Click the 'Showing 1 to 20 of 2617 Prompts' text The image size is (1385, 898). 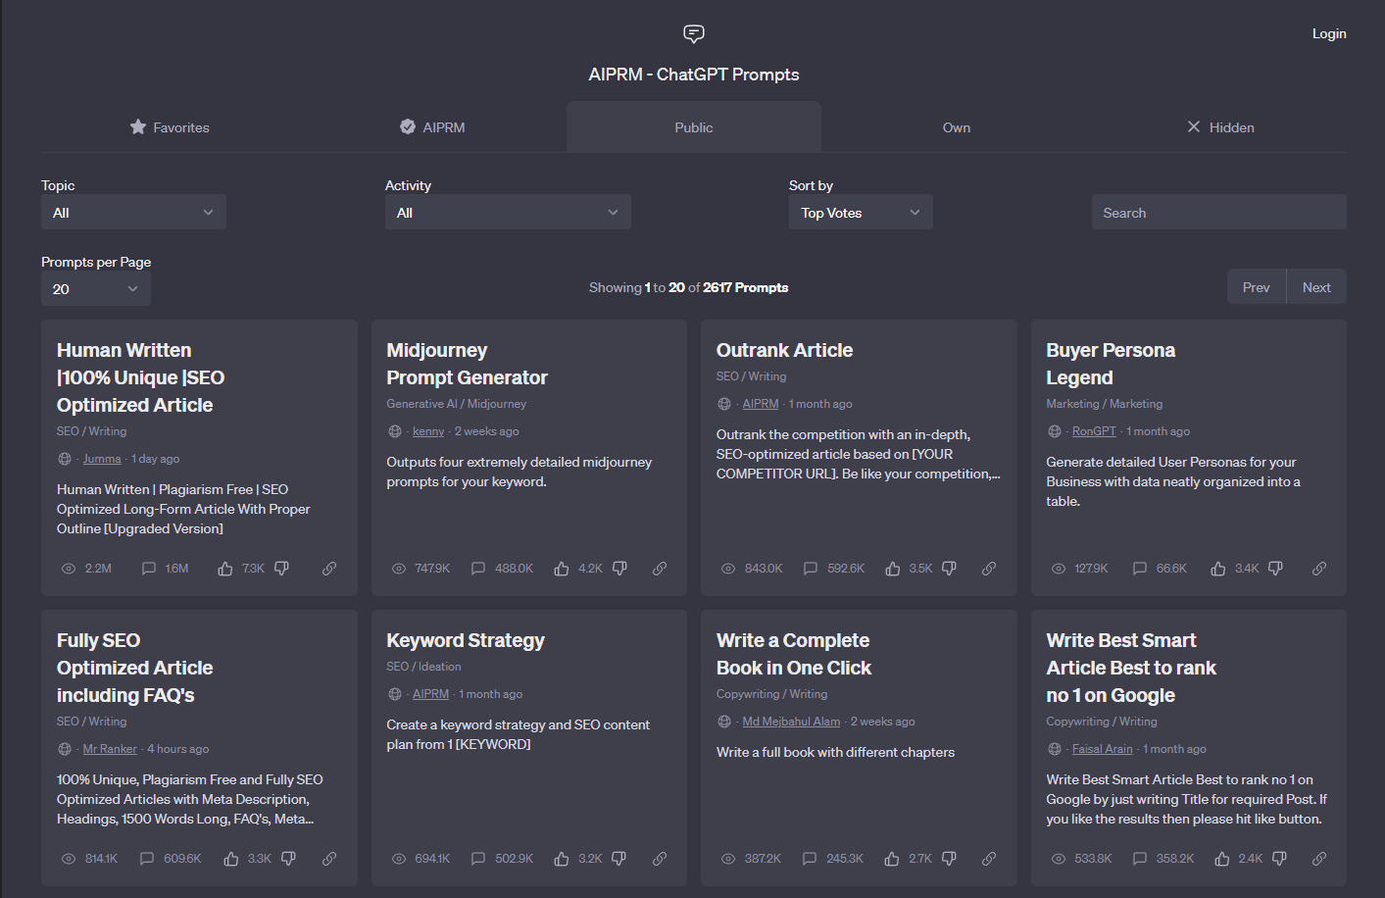688,287
